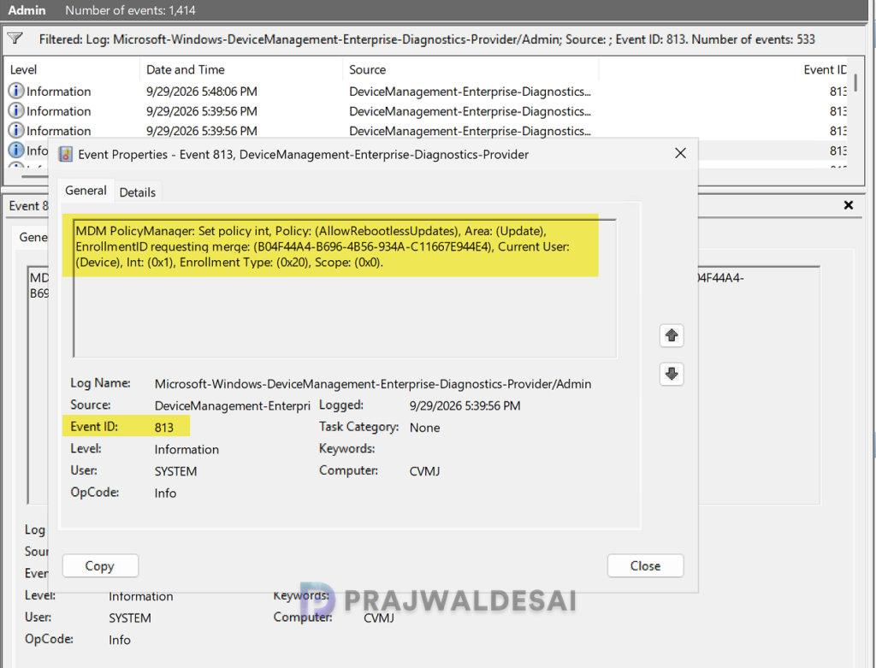Click information icon of first 5:39:56 PM row
The image size is (876, 668).
point(16,110)
